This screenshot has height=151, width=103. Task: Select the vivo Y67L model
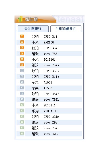pyautogui.click(x=51, y=128)
